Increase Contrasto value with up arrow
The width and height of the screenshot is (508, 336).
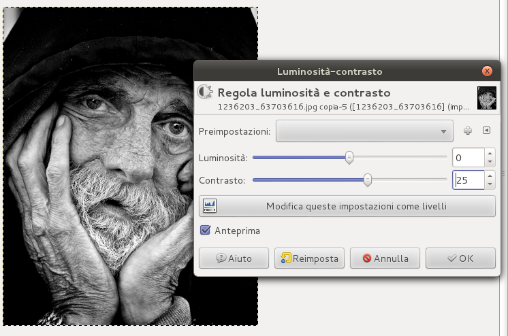tap(490, 175)
